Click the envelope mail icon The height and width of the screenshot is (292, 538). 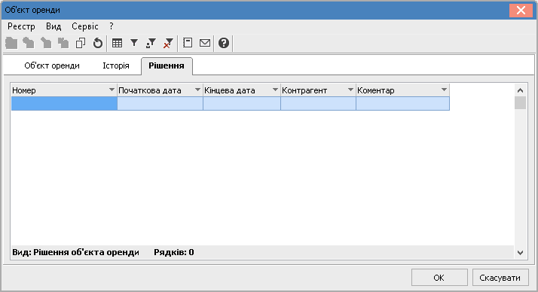click(205, 43)
